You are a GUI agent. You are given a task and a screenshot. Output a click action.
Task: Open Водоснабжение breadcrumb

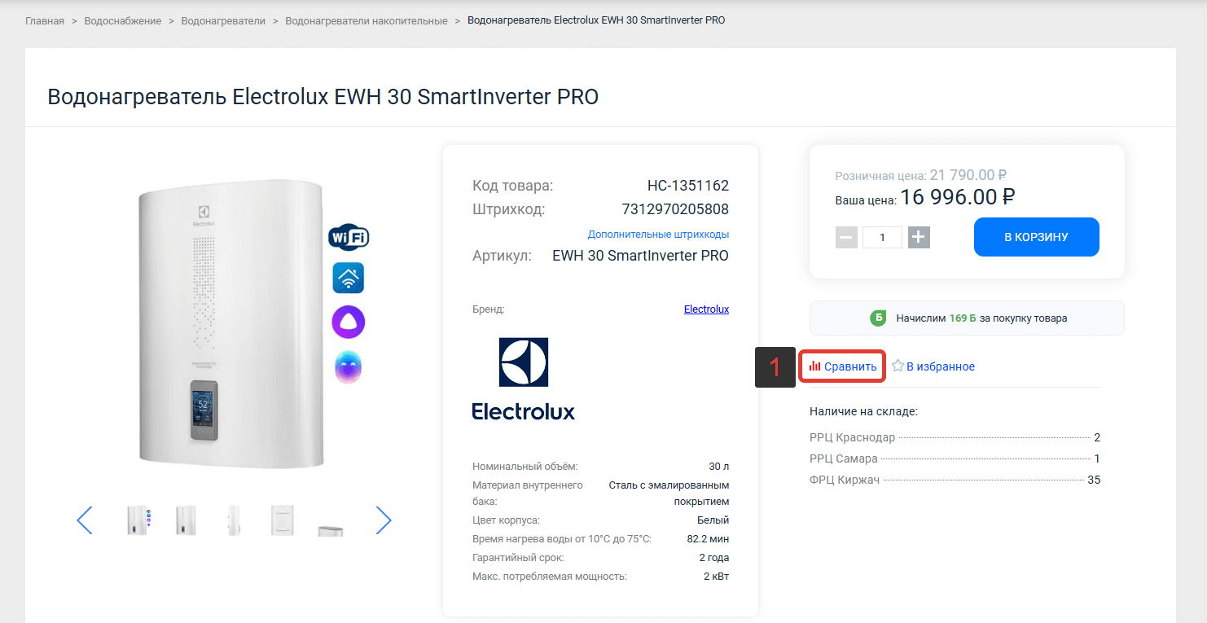tap(123, 20)
